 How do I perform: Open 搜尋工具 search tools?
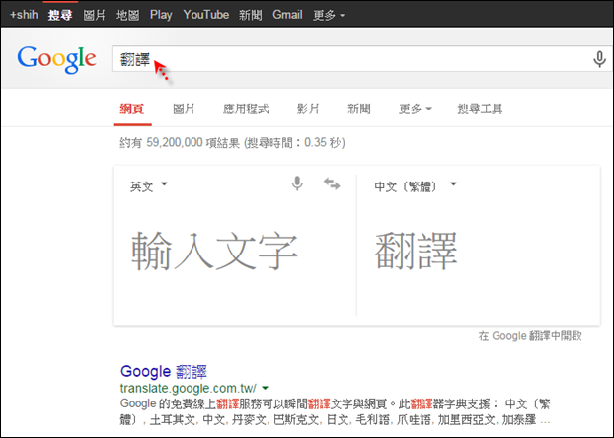coord(480,109)
